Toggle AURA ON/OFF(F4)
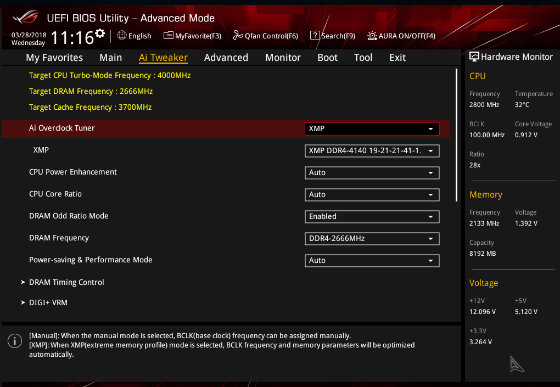This screenshot has height=387, width=560. [407, 36]
